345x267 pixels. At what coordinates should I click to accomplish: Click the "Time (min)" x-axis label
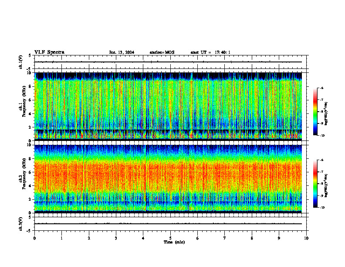coord(174,242)
